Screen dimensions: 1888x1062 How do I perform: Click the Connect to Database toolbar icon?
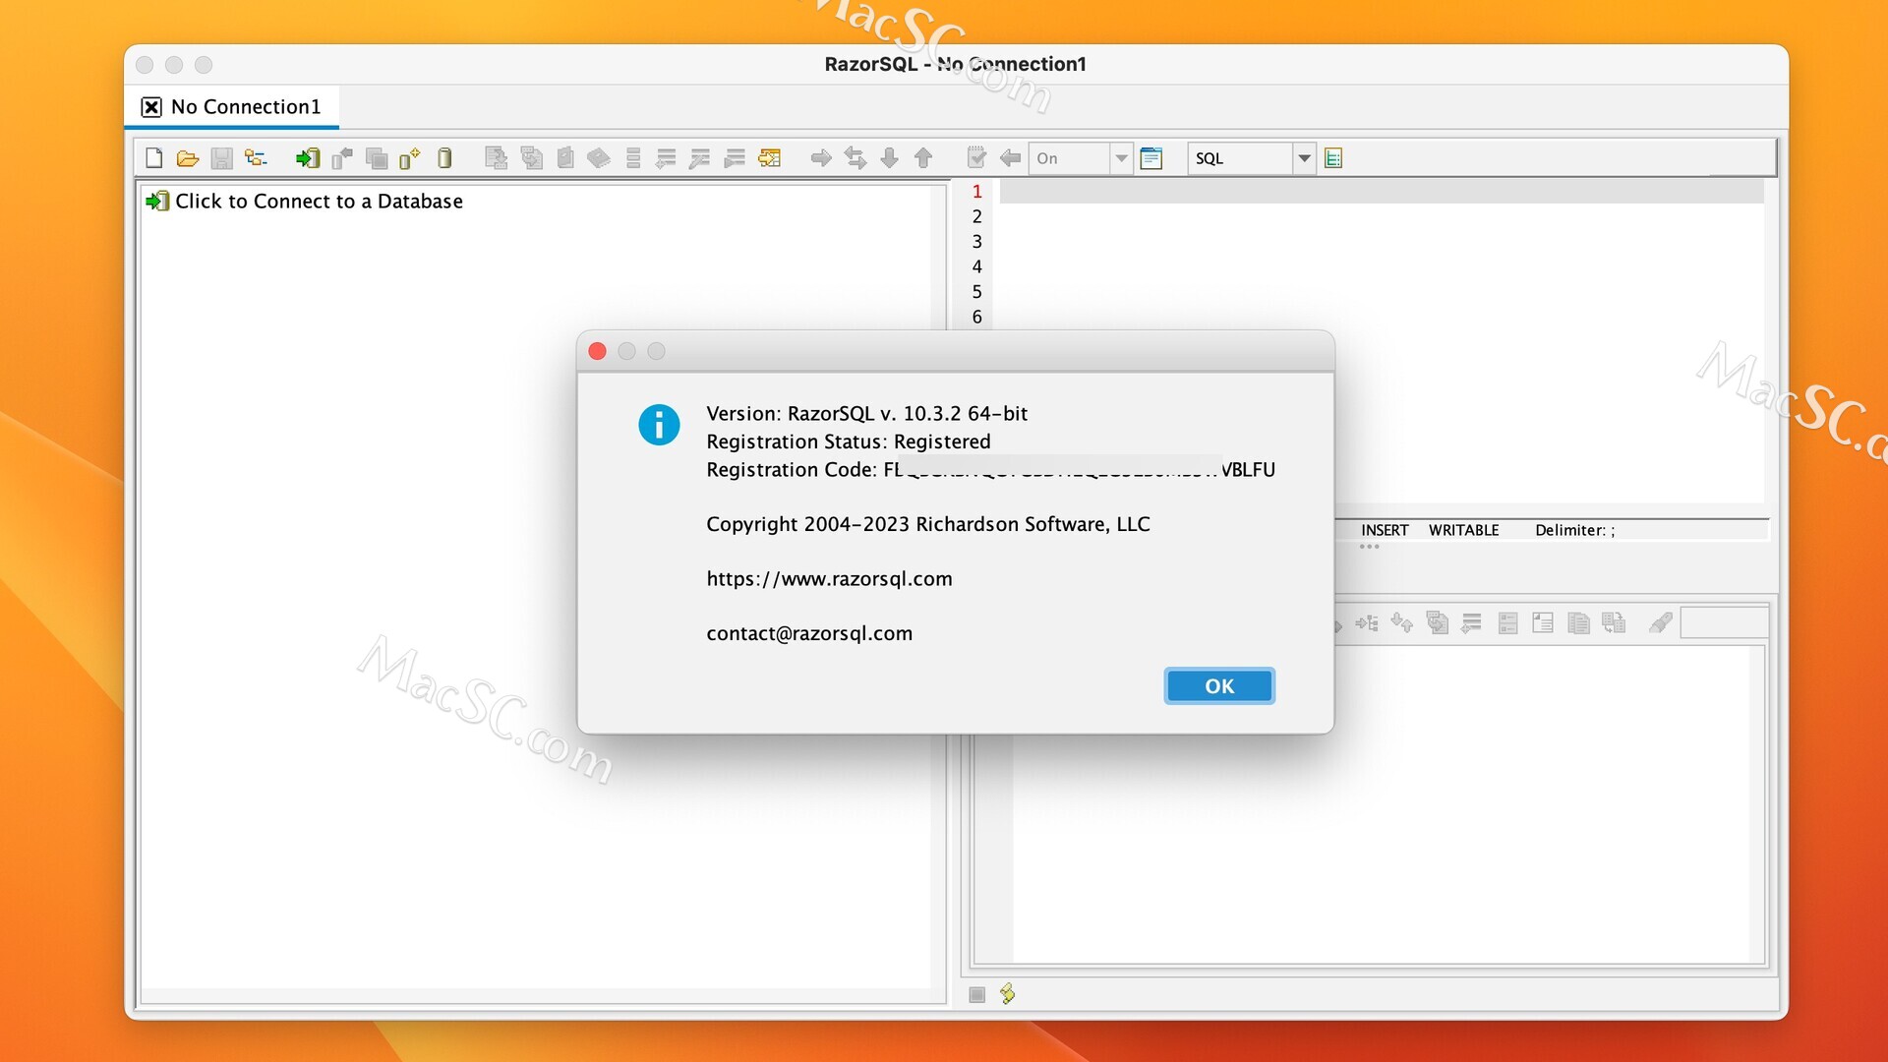[x=308, y=158]
